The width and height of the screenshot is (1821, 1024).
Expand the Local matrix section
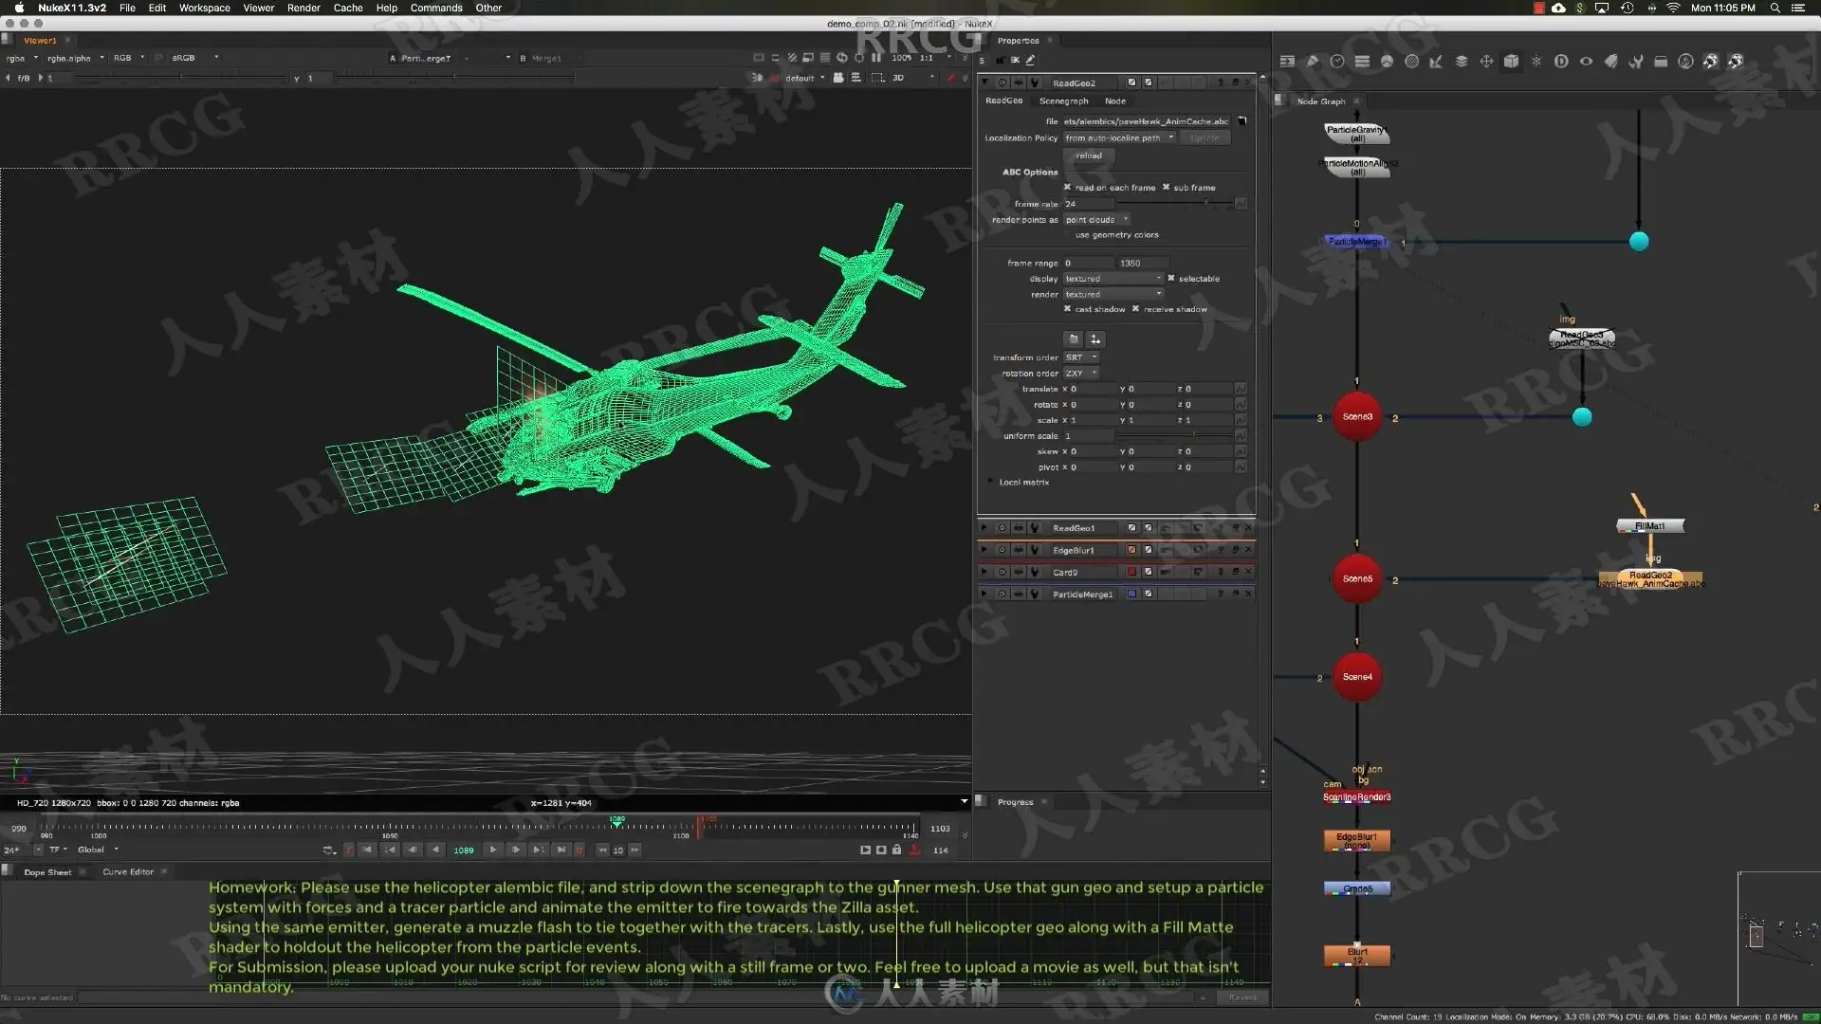pyautogui.click(x=990, y=483)
